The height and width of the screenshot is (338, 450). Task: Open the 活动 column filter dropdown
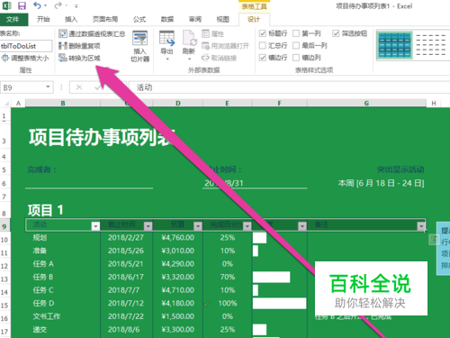click(95, 226)
